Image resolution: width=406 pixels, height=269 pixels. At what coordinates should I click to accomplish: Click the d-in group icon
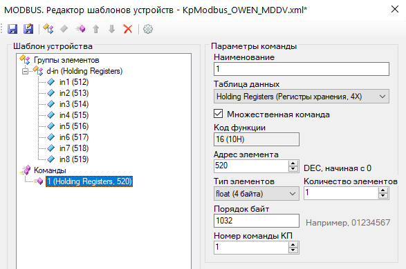coord(38,71)
